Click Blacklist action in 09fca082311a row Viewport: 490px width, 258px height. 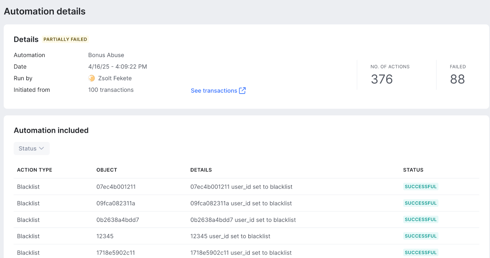tap(28, 203)
